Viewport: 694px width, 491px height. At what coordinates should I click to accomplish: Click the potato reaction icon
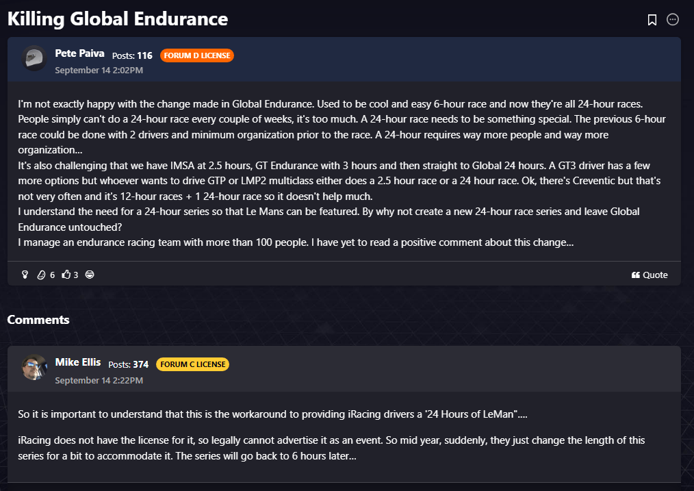click(x=41, y=275)
